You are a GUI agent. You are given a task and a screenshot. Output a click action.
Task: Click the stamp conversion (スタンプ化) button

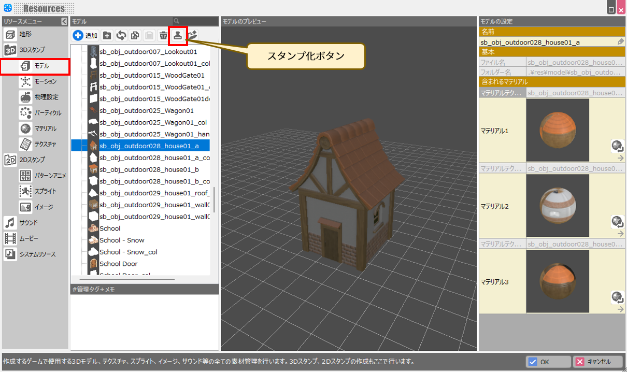coord(178,35)
